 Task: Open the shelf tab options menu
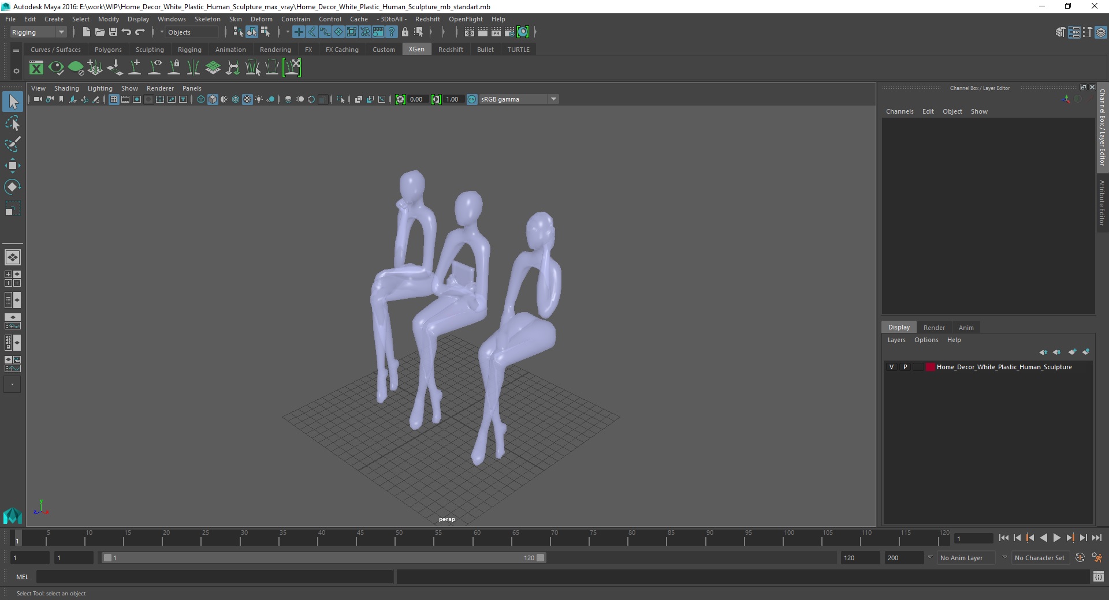pyautogui.click(x=16, y=50)
